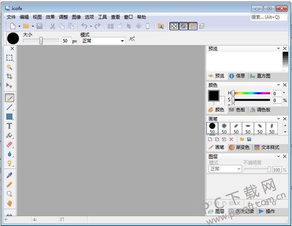Toggle the brush dynamics icon beside mode
The image size is (292, 226).
click(x=132, y=39)
